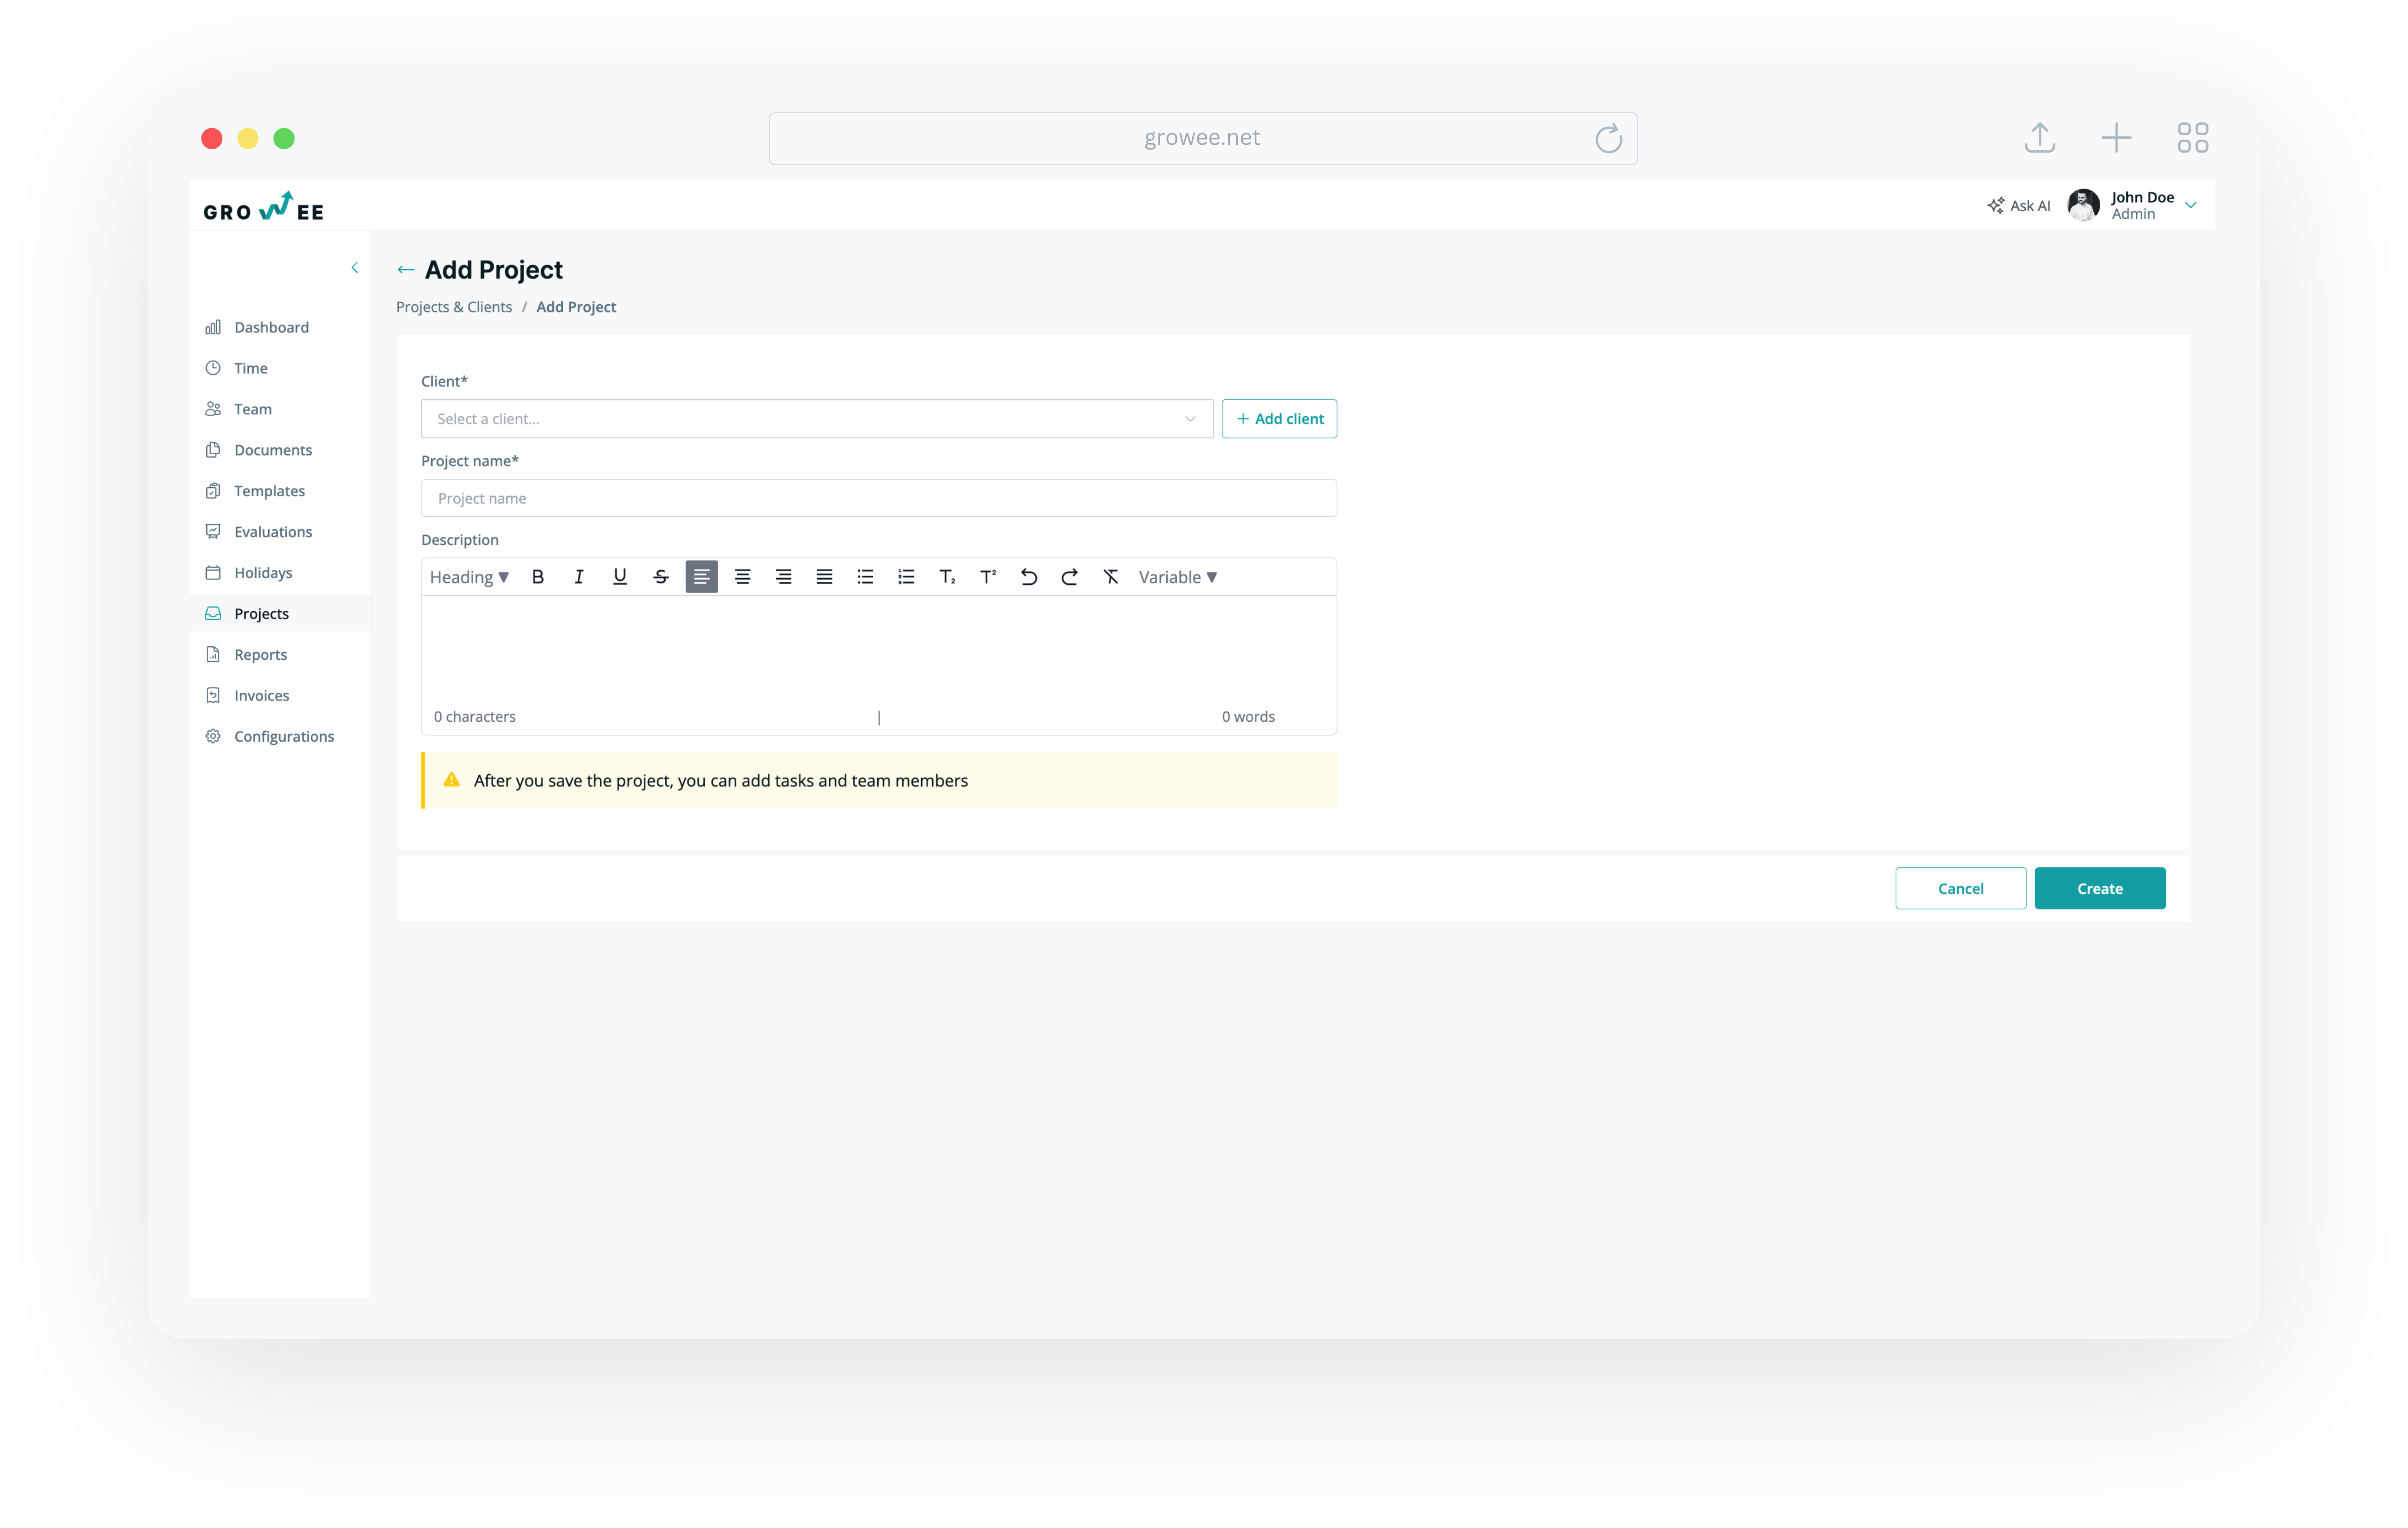Apply underline formatting

[620, 577]
